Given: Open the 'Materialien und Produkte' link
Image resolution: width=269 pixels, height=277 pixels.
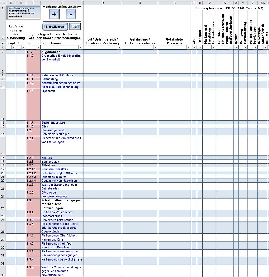Looking at the screenshot, I should point(57,75).
